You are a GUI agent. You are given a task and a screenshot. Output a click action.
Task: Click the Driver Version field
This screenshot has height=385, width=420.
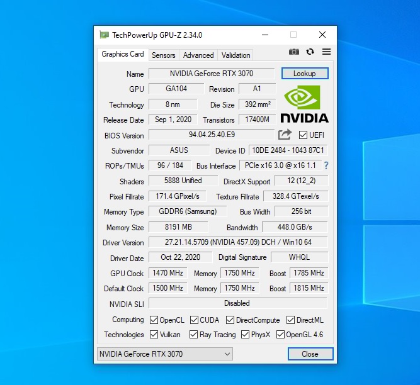tap(238, 242)
